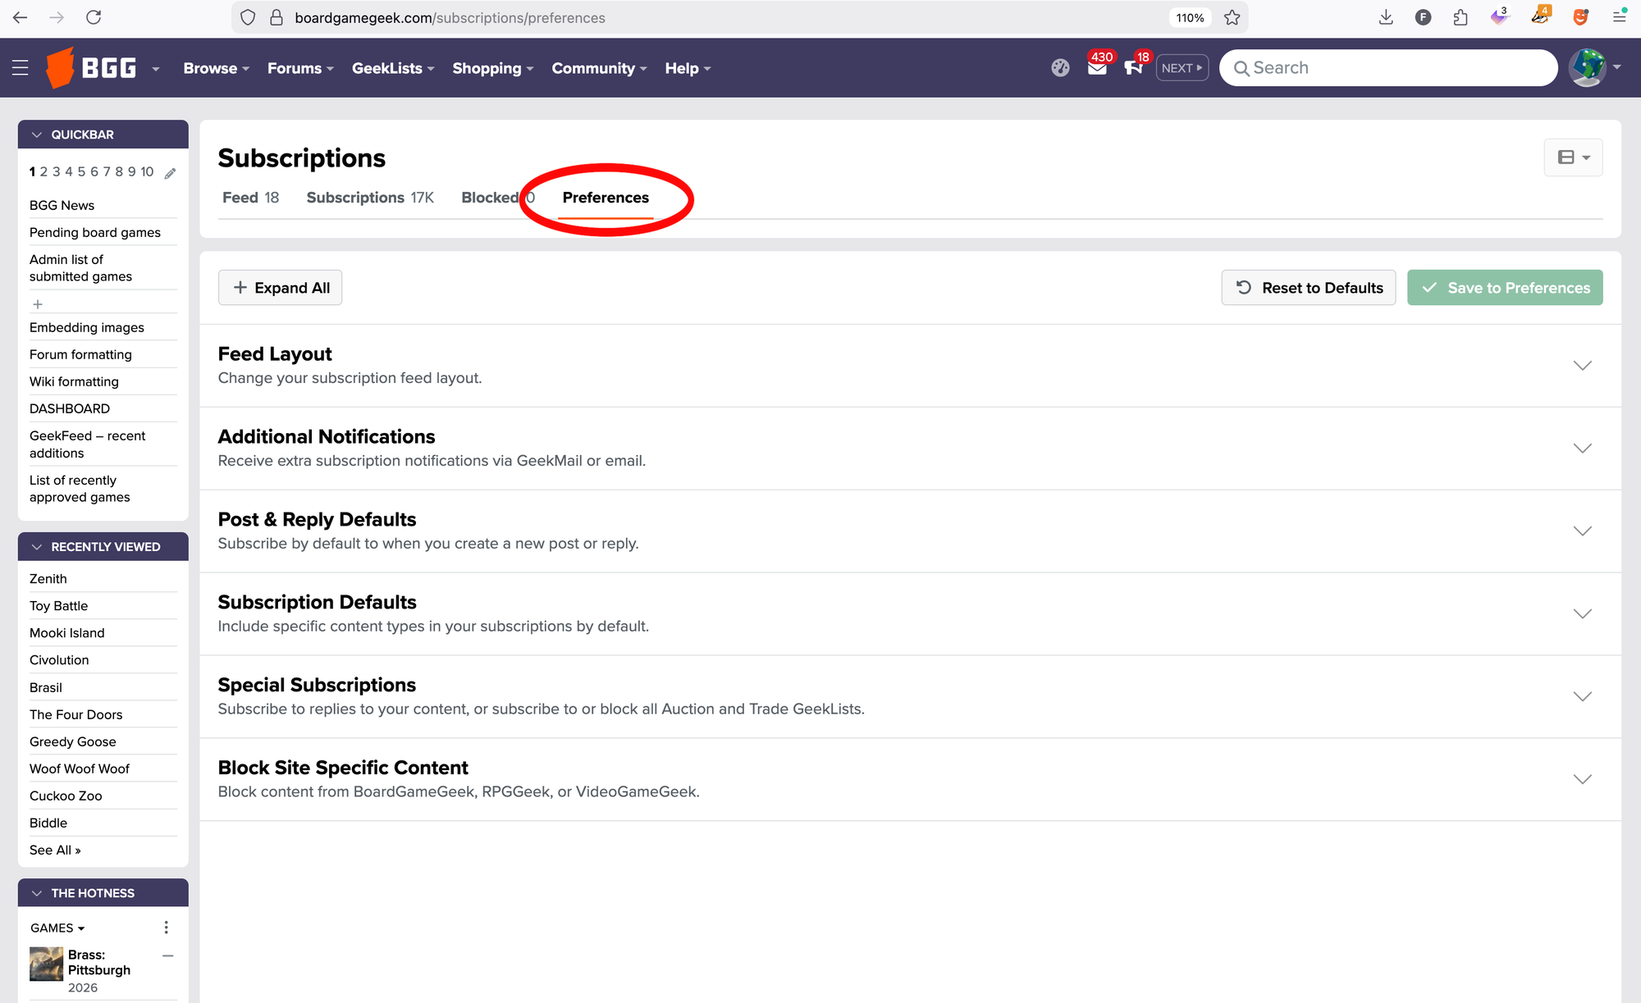Click the Reset to Defaults button
This screenshot has width=1641, height=1003.
click(x=1308, y=287)
